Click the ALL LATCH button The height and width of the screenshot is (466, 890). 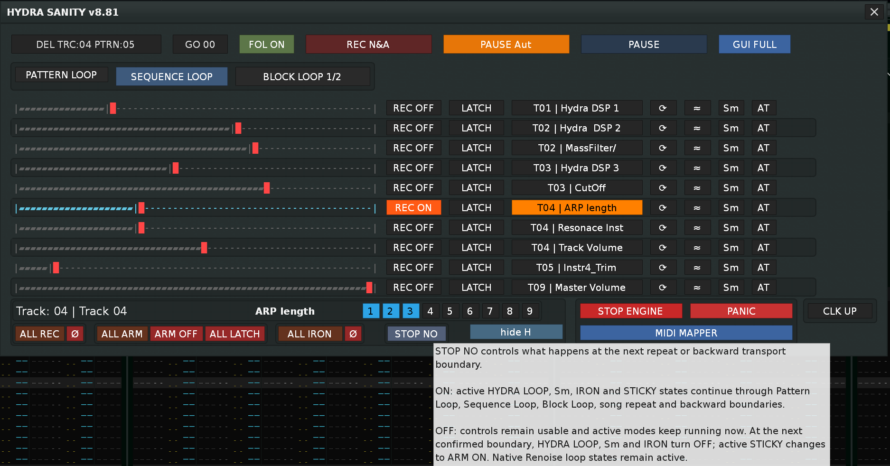click(235, 334)
